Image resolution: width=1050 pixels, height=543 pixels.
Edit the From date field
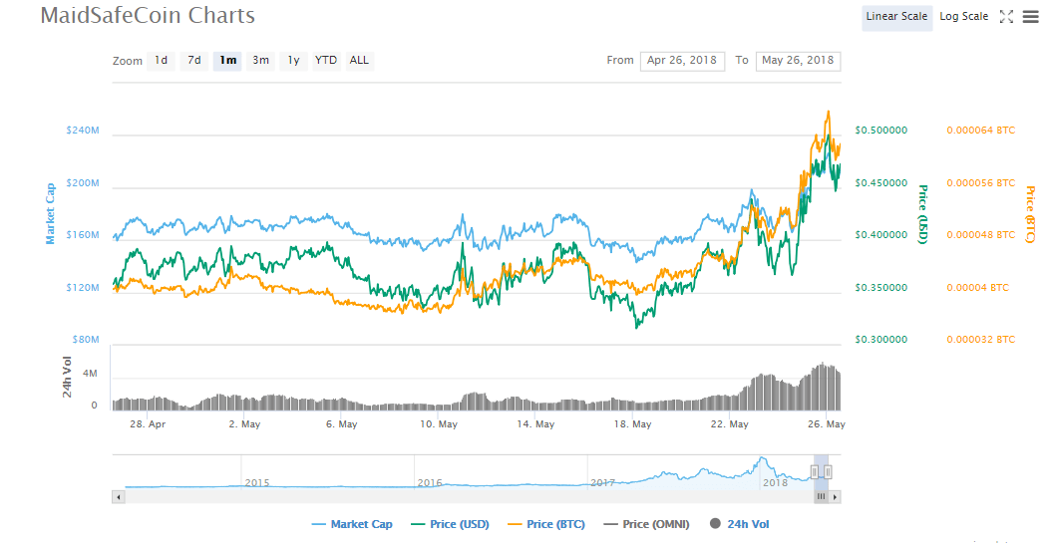(x=682, y=61)
